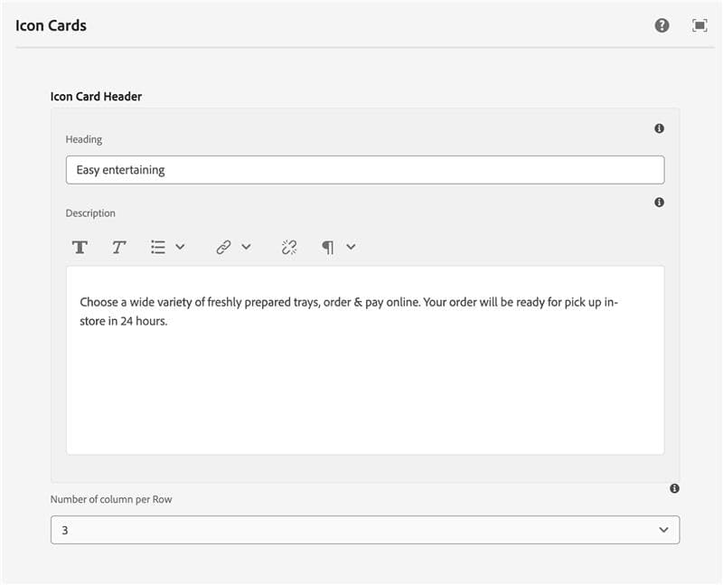723x585 pixels.
Task: Click the 'Icon Card Header' section label
Action: pos(96,96)
